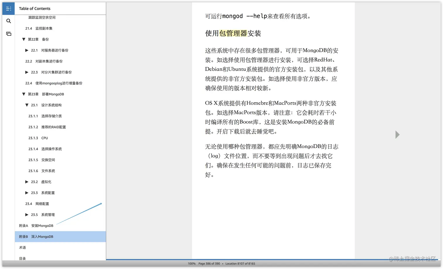Click Location 8107 of 8165 text
443x269 pixels.
pyautogui.click(x=240, y=264)
